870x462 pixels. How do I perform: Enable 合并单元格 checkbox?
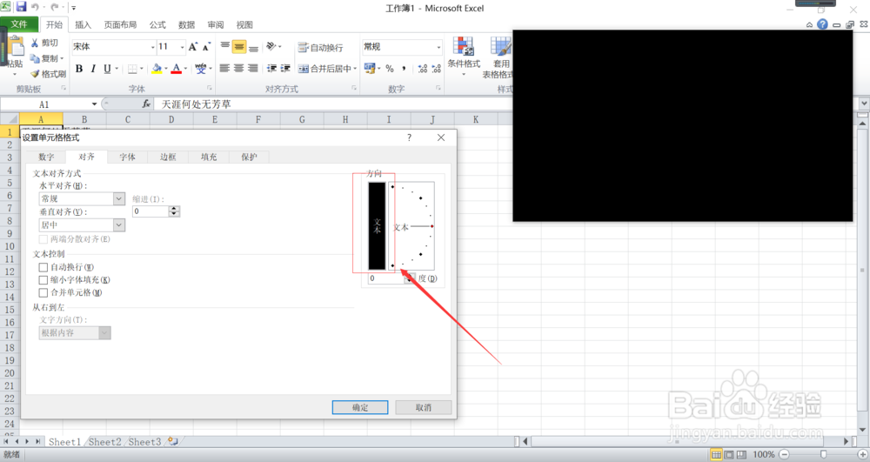[43, 293]
